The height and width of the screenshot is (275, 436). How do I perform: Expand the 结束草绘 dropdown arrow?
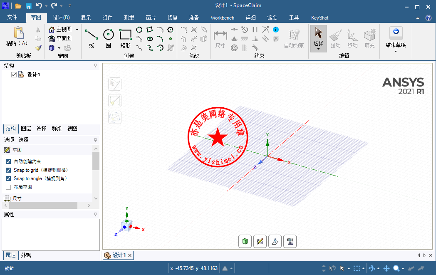(396, 51)
